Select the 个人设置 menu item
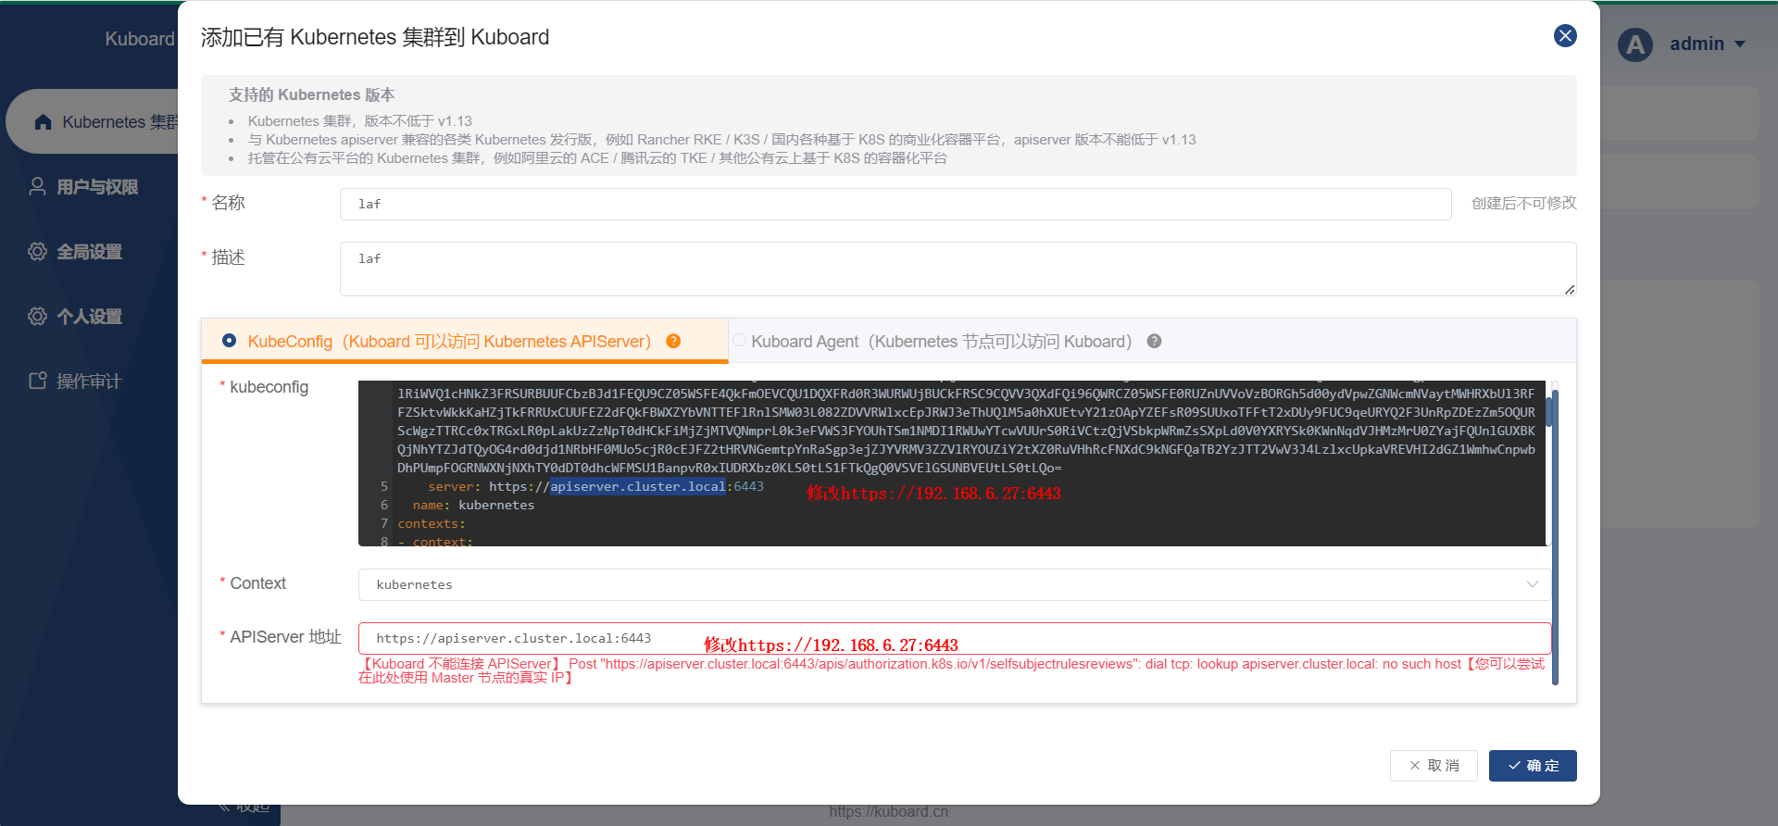This screenshot has height=826, width=1778. pyautogui.click(x=89, y=317)
